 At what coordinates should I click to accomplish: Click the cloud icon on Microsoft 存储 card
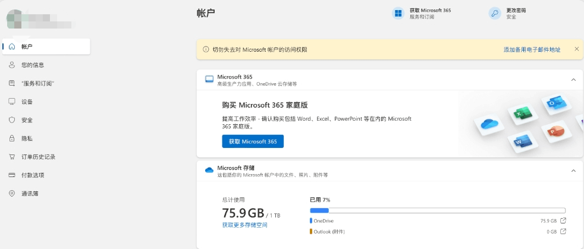(x=209, y=170)
